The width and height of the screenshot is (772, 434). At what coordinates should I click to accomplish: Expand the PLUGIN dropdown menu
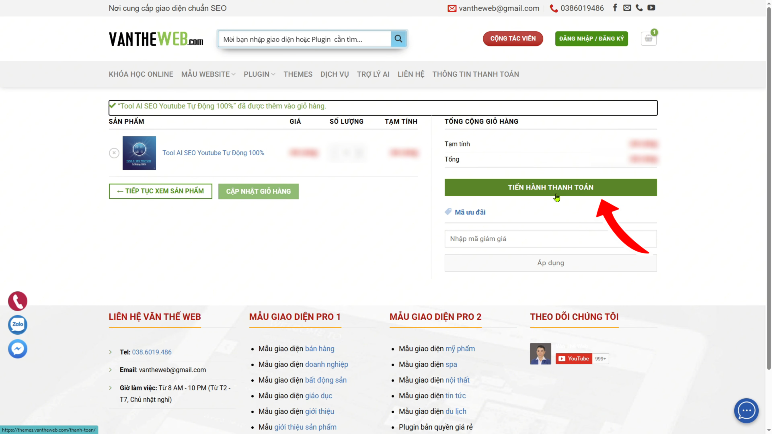tap(259, 74)
